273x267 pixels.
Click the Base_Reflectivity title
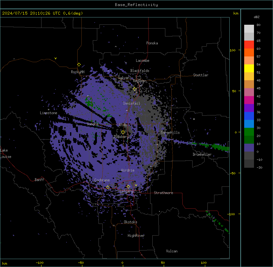coord(136,5)
